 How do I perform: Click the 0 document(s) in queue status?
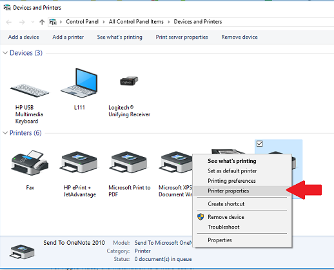pos(163,259)
